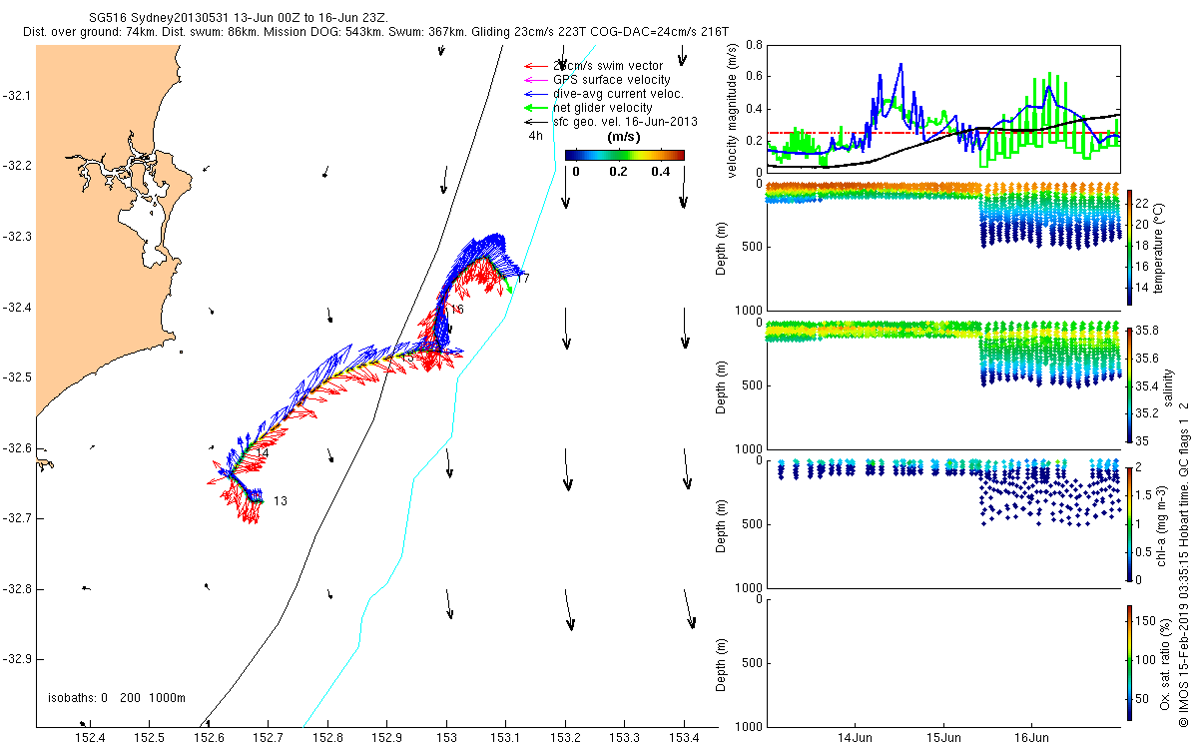The width and height of the screenshot is (1198, 749).
Task: Click the '152.6' longitude tick label
Action: tap(210, 737)
